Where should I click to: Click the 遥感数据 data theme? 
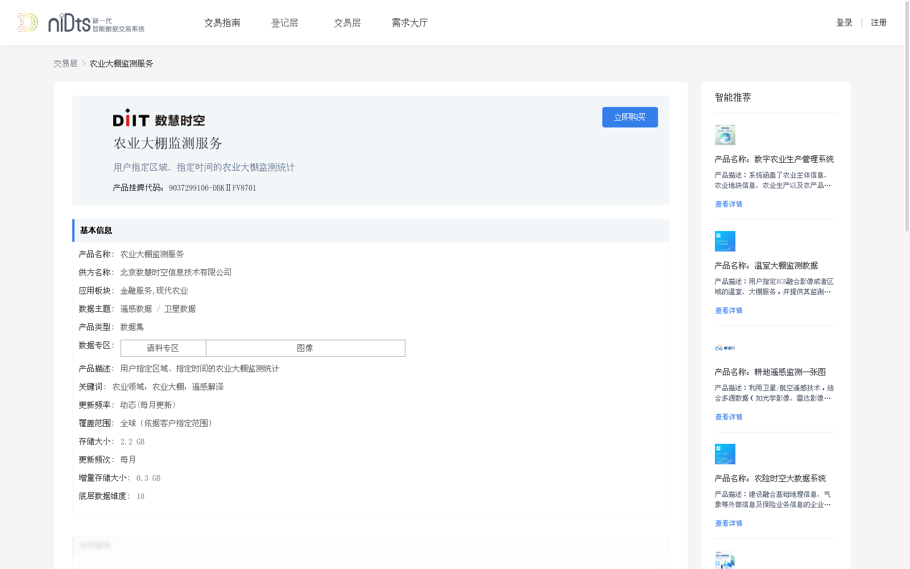coord(136,309)
